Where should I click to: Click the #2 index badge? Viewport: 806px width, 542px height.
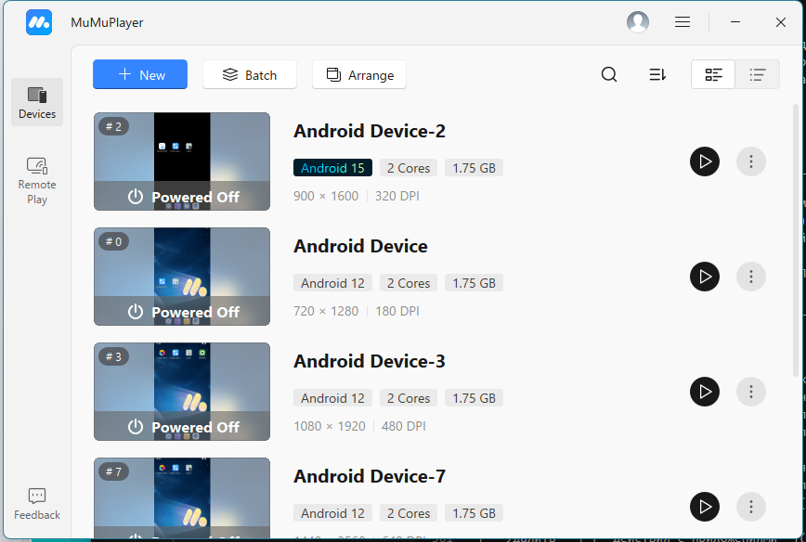tap(113, 126)
